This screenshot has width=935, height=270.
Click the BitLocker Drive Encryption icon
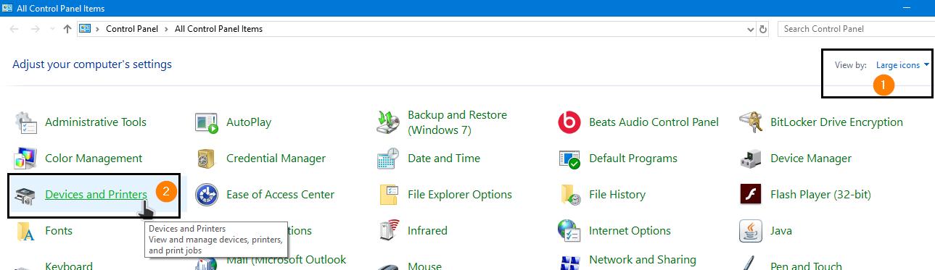(751, 122)
